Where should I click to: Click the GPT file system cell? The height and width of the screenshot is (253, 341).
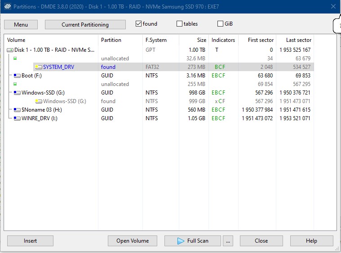tap(151, 50)
